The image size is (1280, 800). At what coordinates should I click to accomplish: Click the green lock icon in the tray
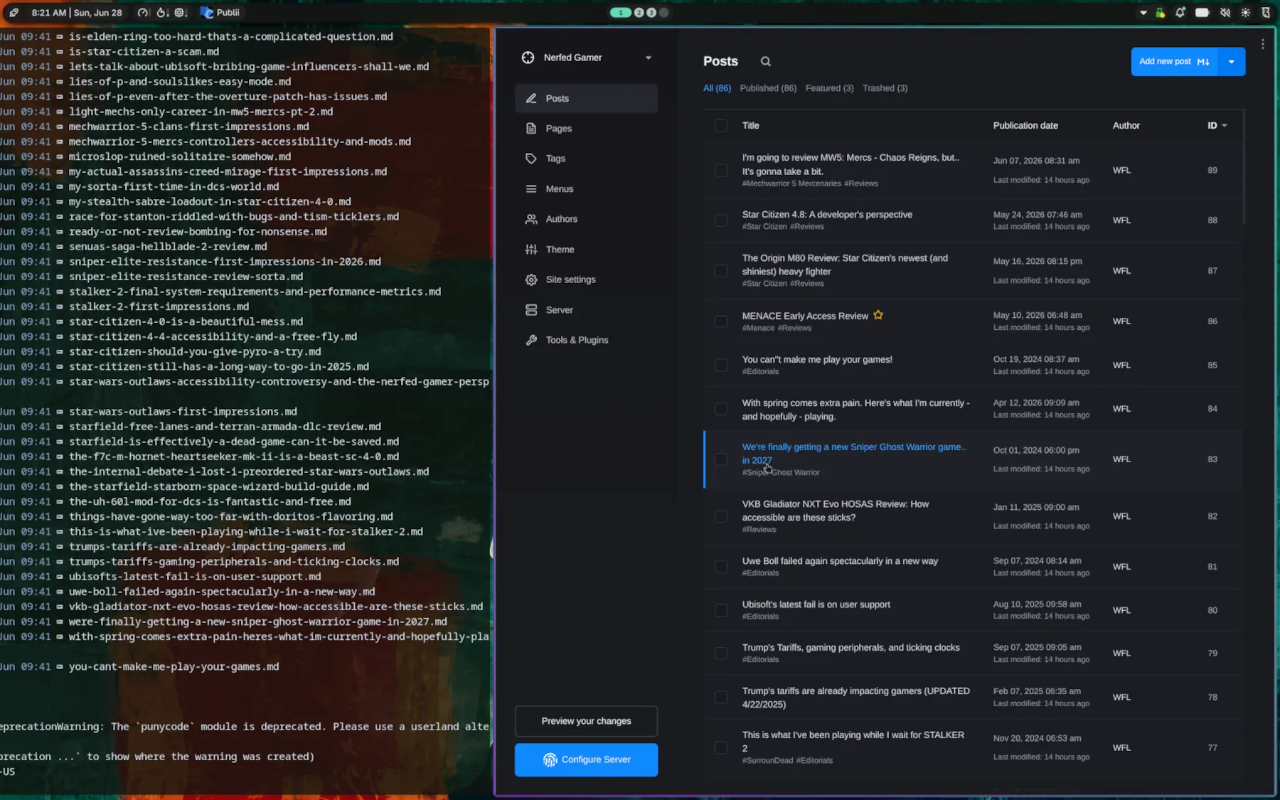(x=1160, y=12)
